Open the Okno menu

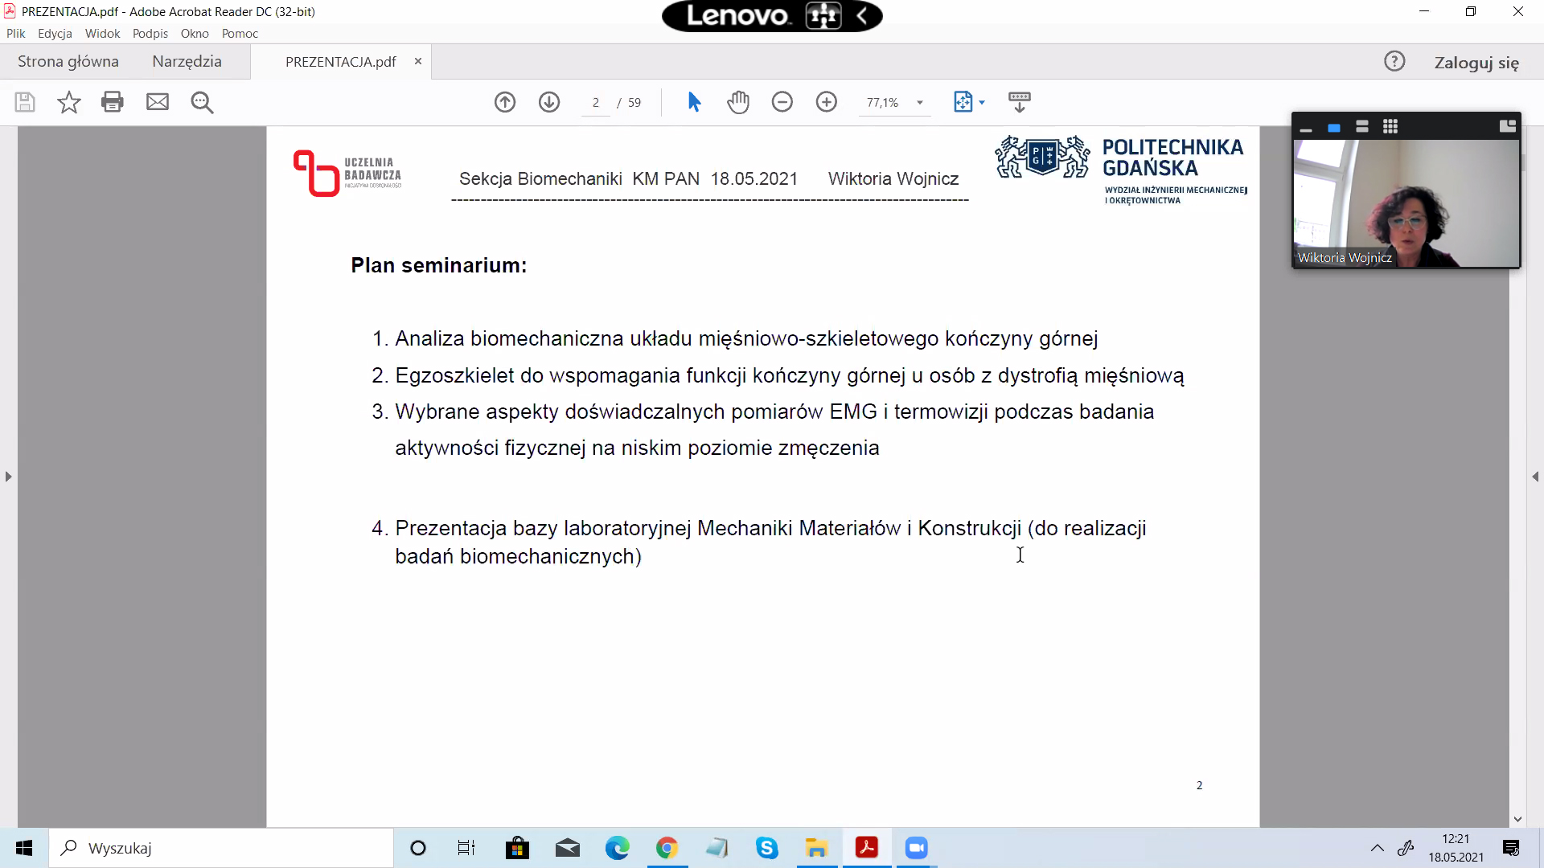195,34
